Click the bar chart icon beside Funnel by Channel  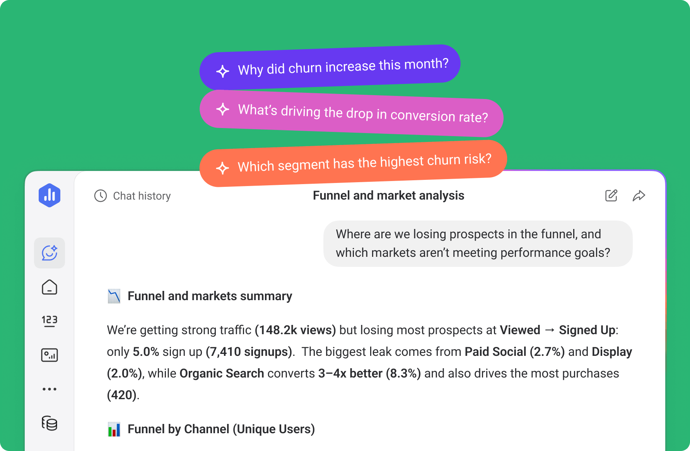click(114, 429)
